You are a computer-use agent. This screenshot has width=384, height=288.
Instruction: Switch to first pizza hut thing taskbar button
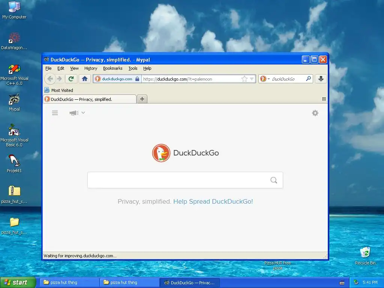coord(69,282)
